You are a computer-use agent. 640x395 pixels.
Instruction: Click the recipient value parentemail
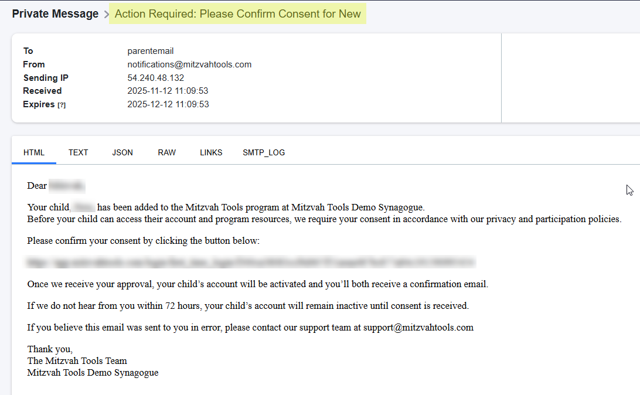tap(151, 51)
